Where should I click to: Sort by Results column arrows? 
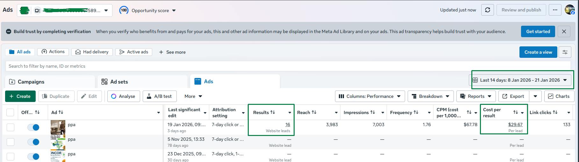273,112
